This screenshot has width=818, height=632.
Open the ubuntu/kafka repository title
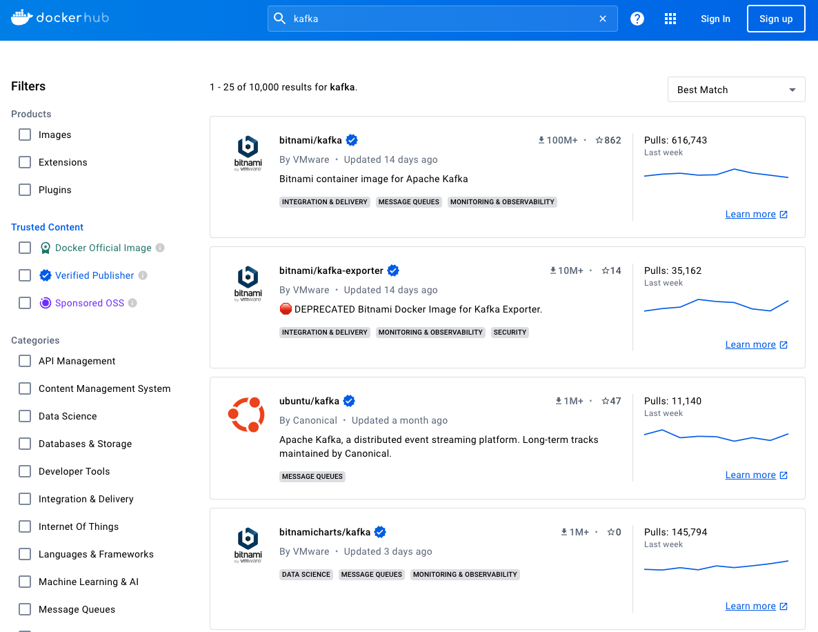(310, 401)
